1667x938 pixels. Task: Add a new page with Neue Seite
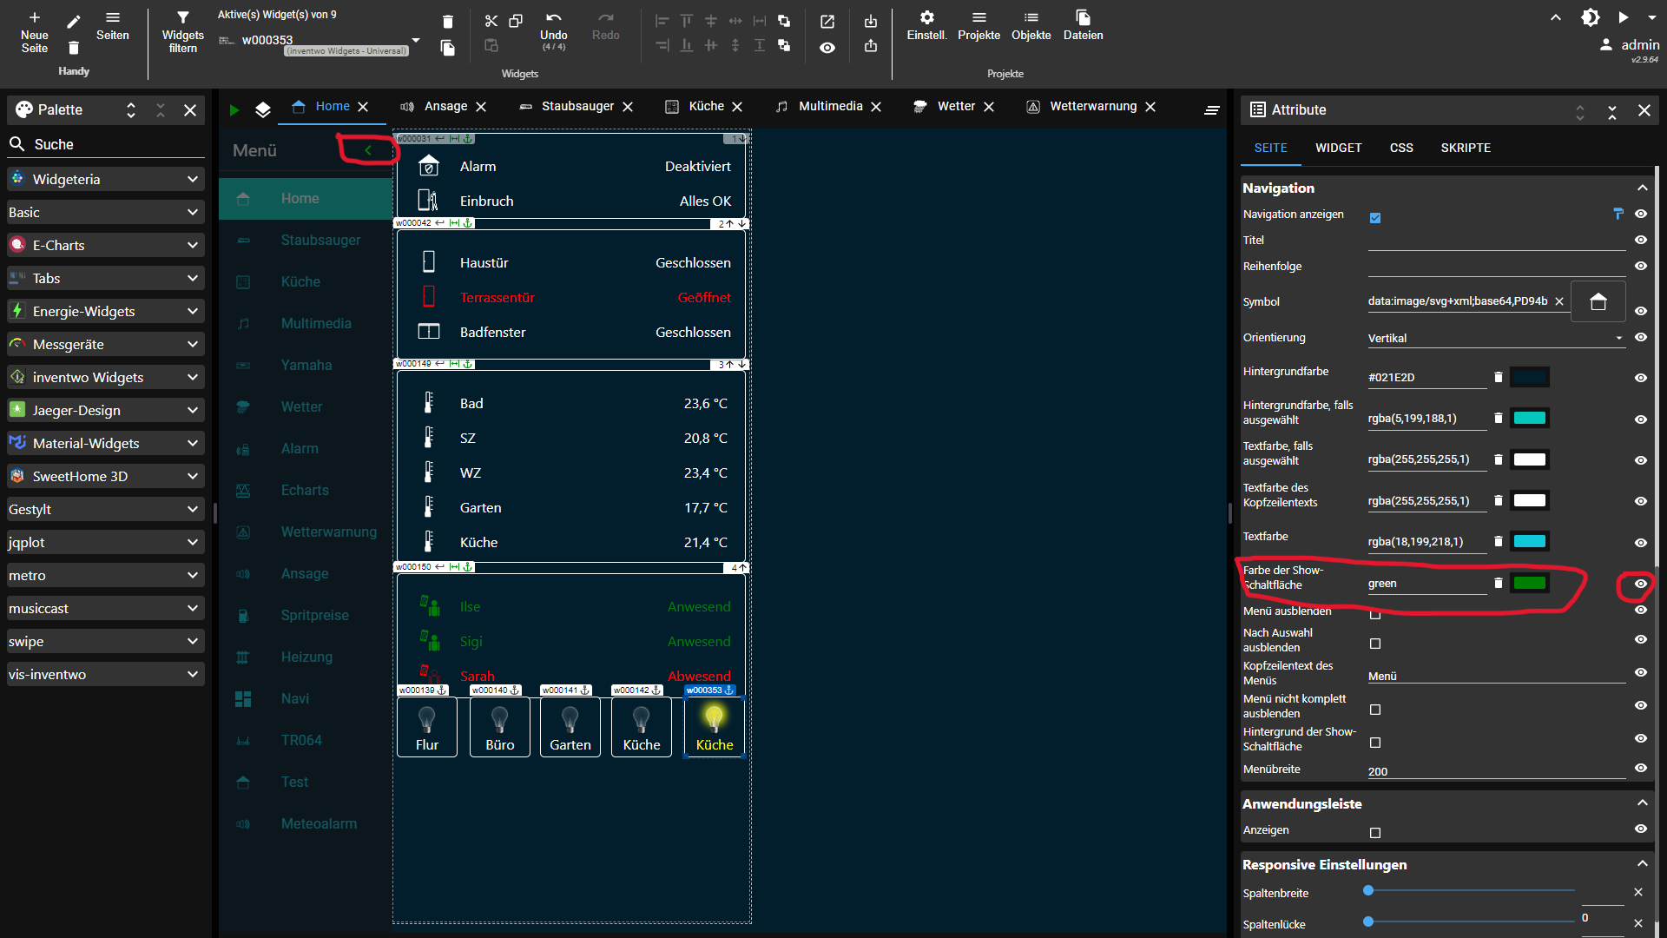point(35,31)
